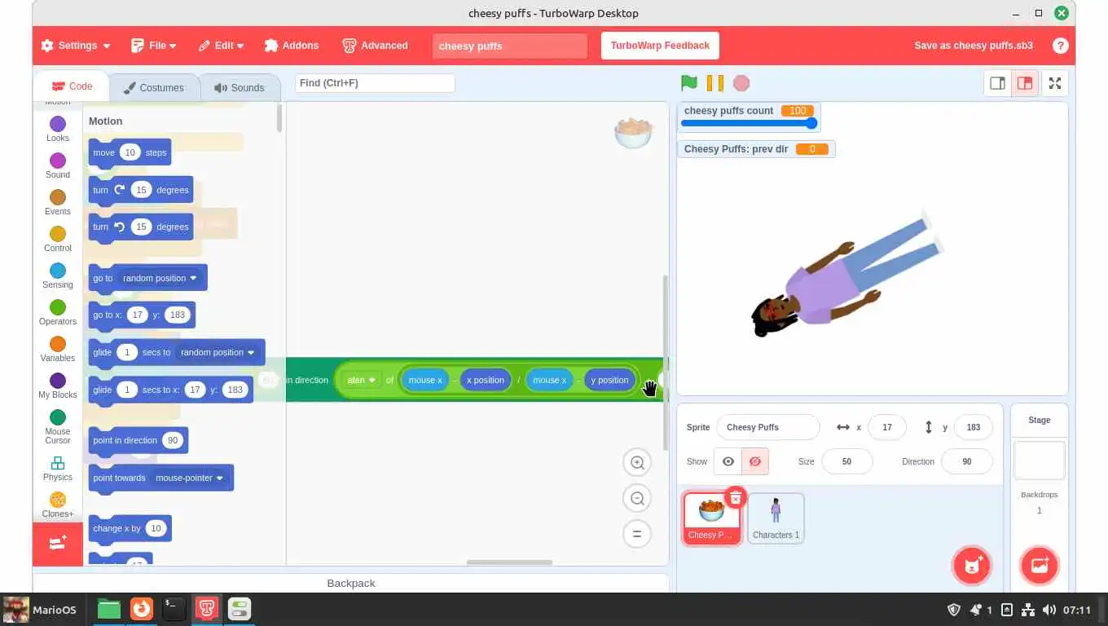Switch to Code tab
Image resolution: width=1108 pixels, height=626 pixels.
(x=72, y=86)
